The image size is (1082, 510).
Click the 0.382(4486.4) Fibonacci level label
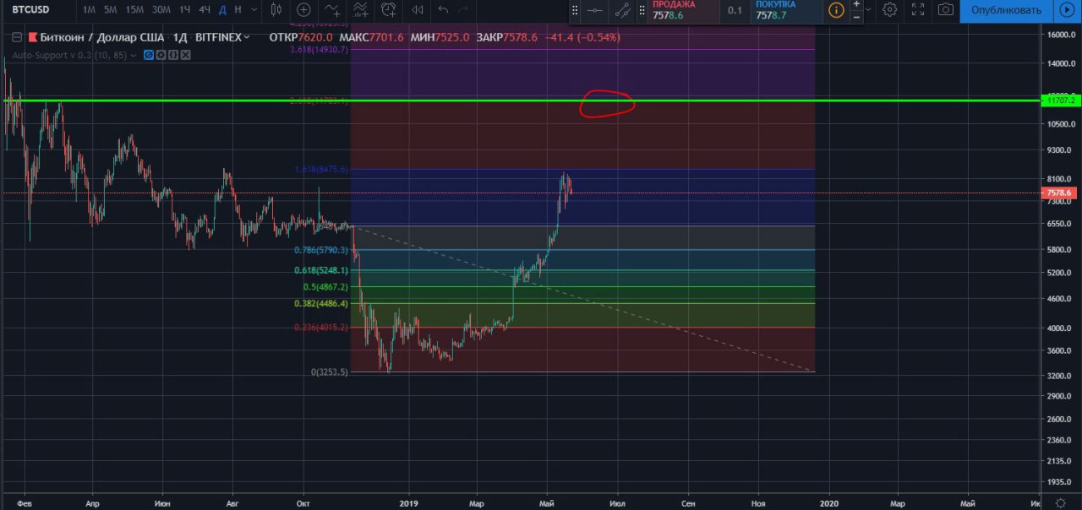click(321, 304)
